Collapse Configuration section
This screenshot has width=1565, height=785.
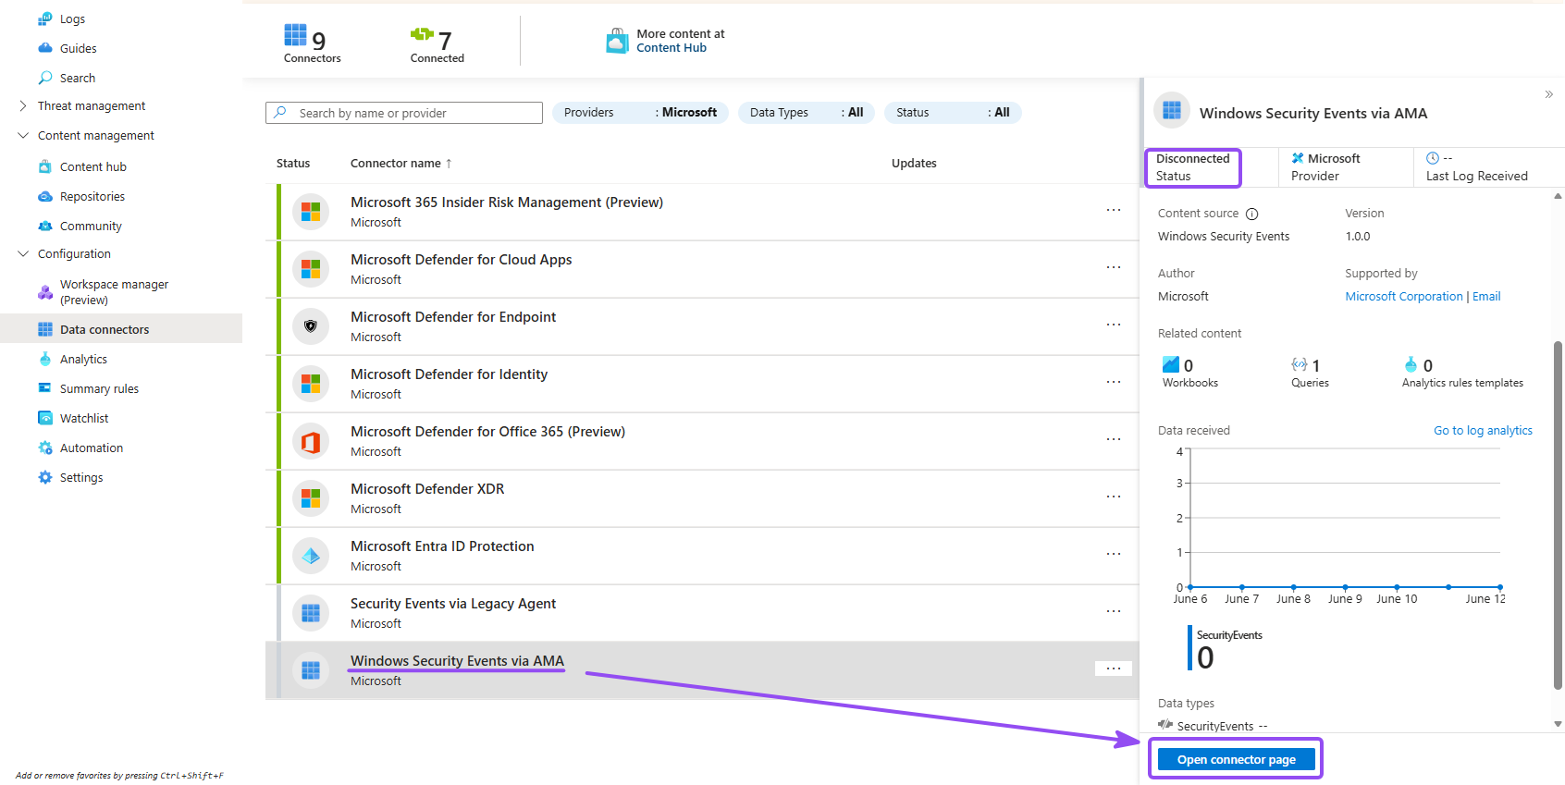(x=23, y=253)
